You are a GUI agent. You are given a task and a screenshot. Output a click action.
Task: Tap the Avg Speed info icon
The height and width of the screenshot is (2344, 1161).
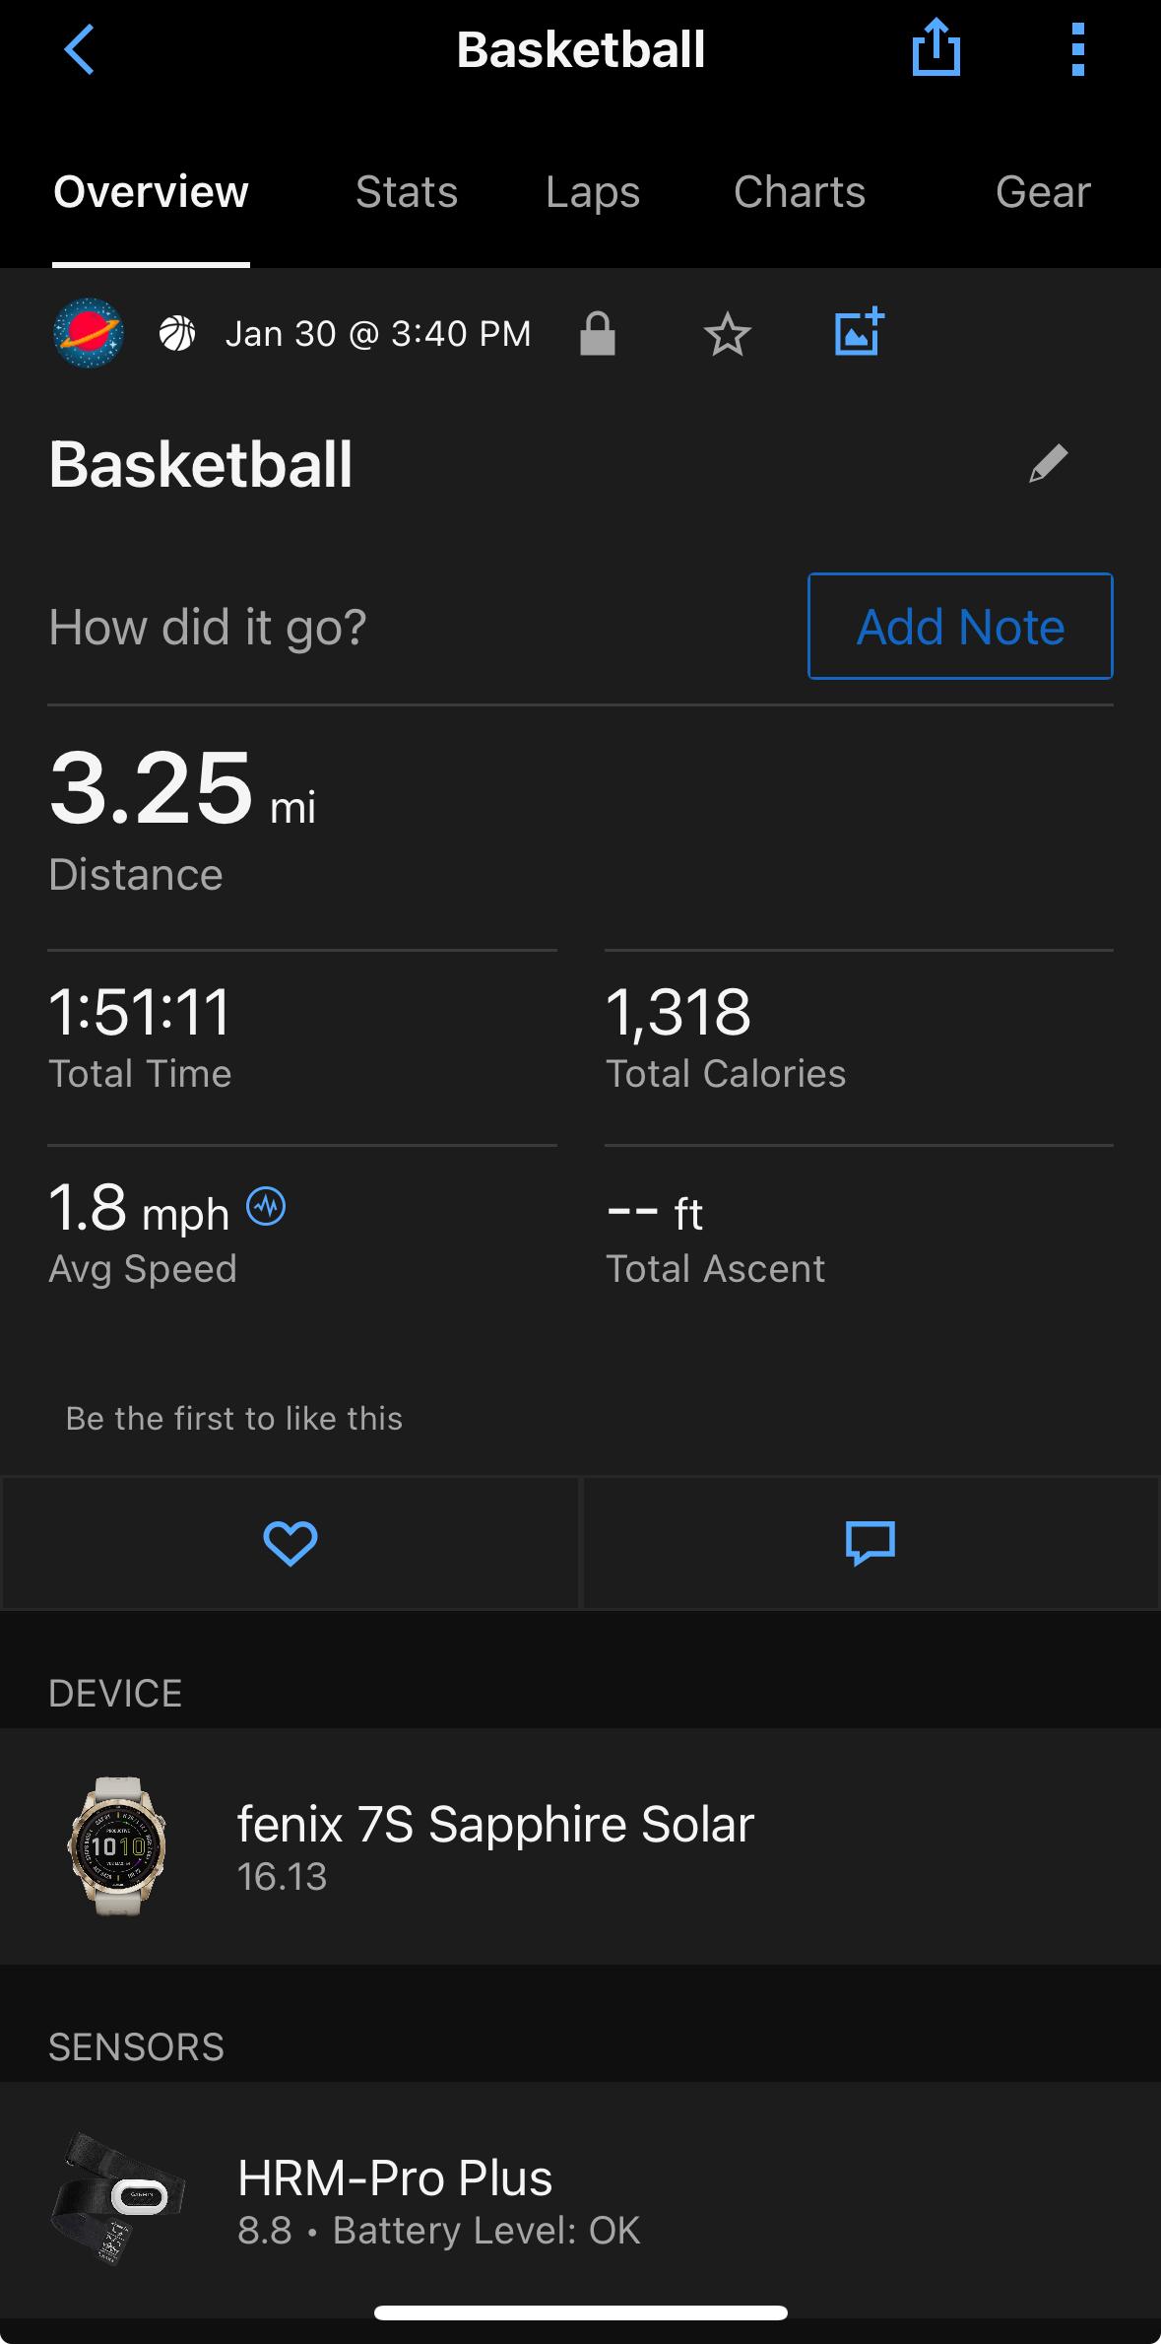pyautogui.click(x=266, y=1205)
